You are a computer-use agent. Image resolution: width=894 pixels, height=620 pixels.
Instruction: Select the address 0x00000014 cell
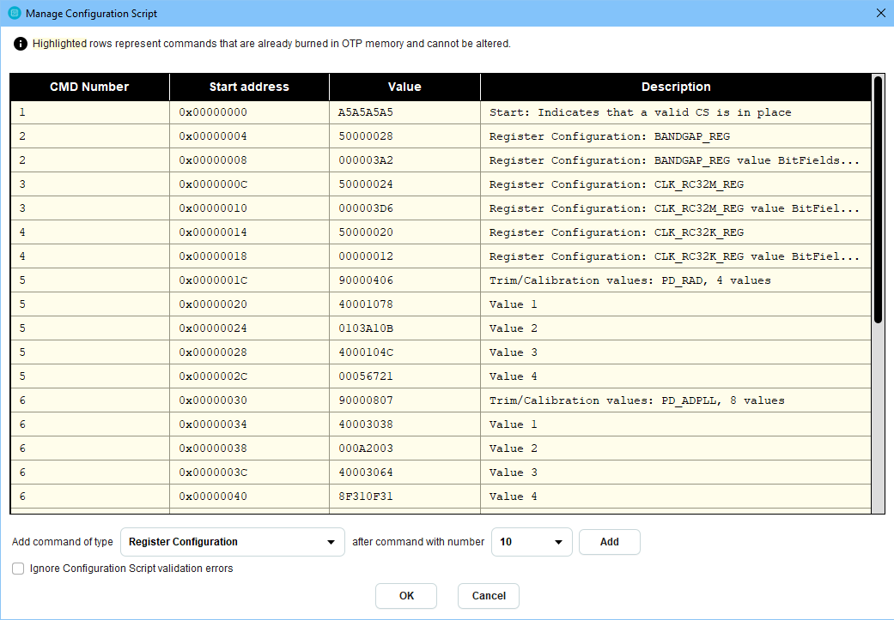[249, 232]
